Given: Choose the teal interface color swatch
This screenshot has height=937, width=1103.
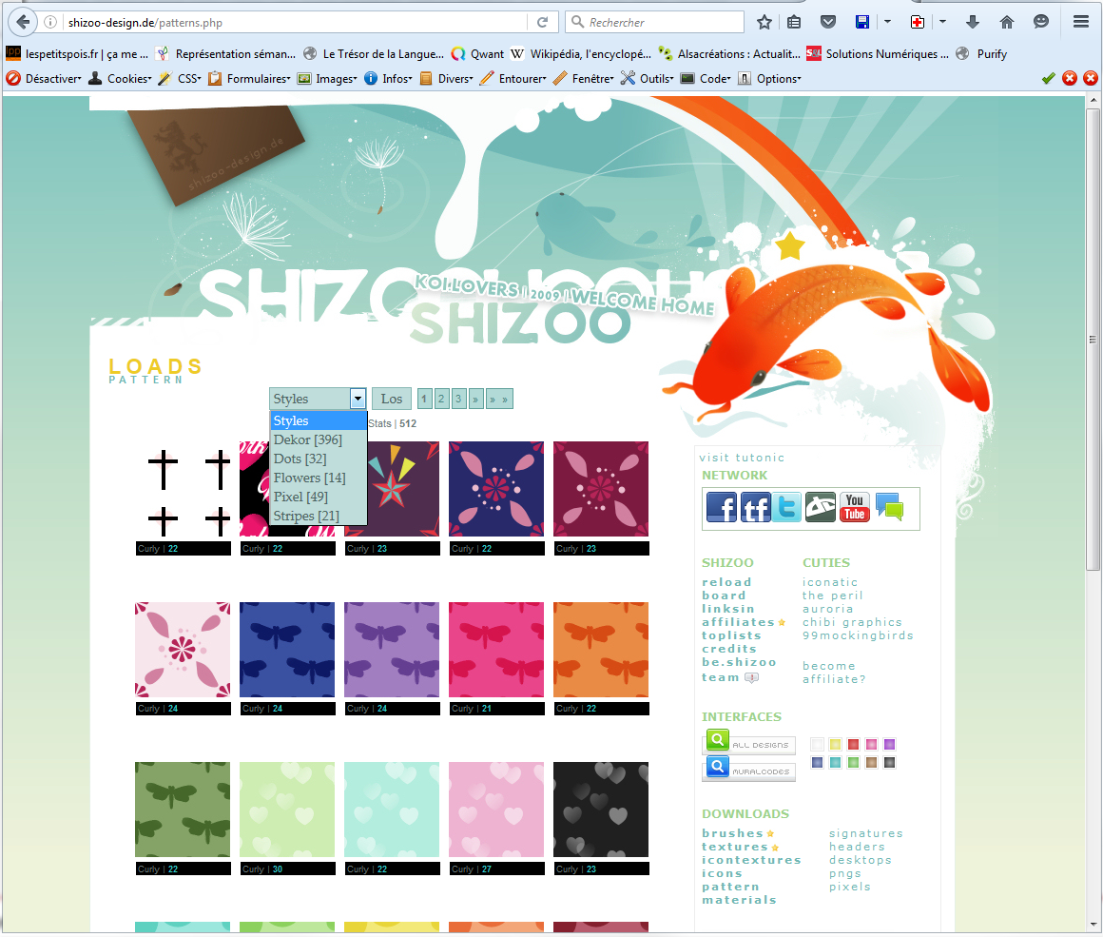Looking at the screenshot, I should [x=835, y=762].
